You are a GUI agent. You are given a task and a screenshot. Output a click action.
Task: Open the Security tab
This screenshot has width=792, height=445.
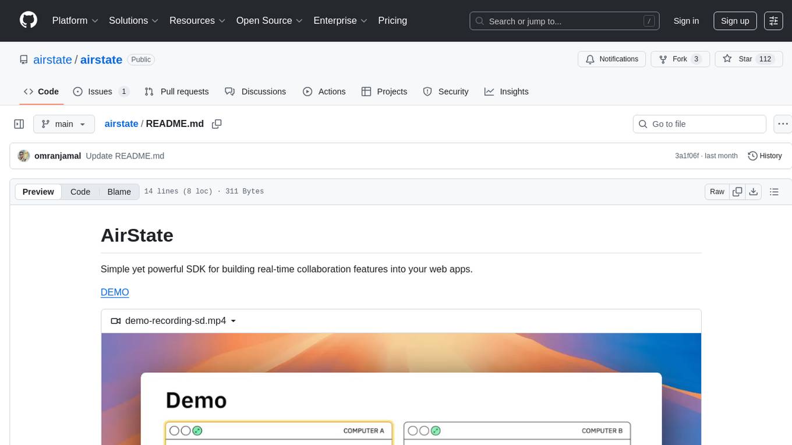(x=446, y=91)
